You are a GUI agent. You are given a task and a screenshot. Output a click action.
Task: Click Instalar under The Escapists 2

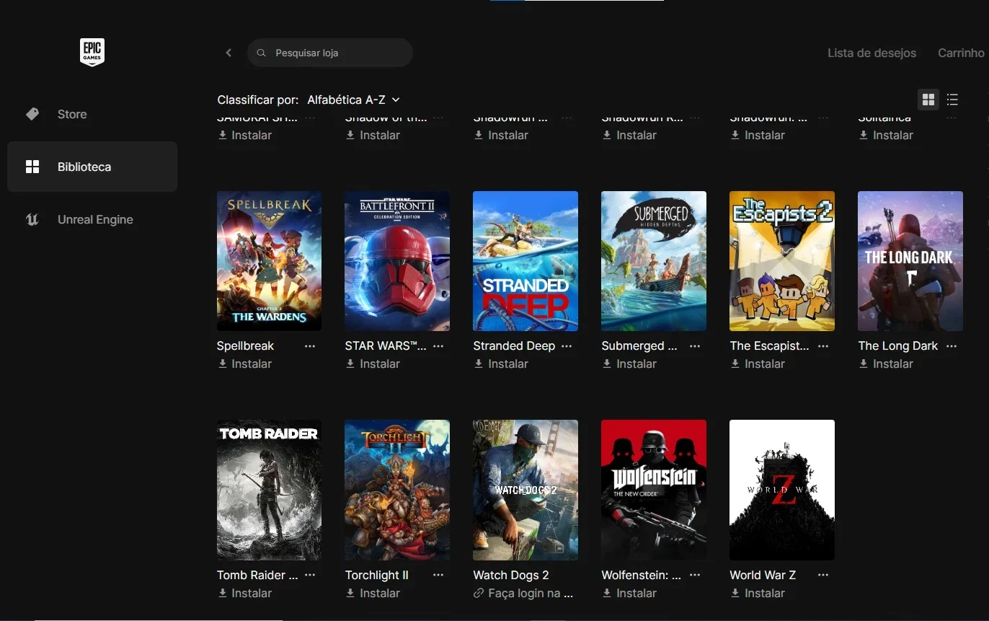coord(758,364)
